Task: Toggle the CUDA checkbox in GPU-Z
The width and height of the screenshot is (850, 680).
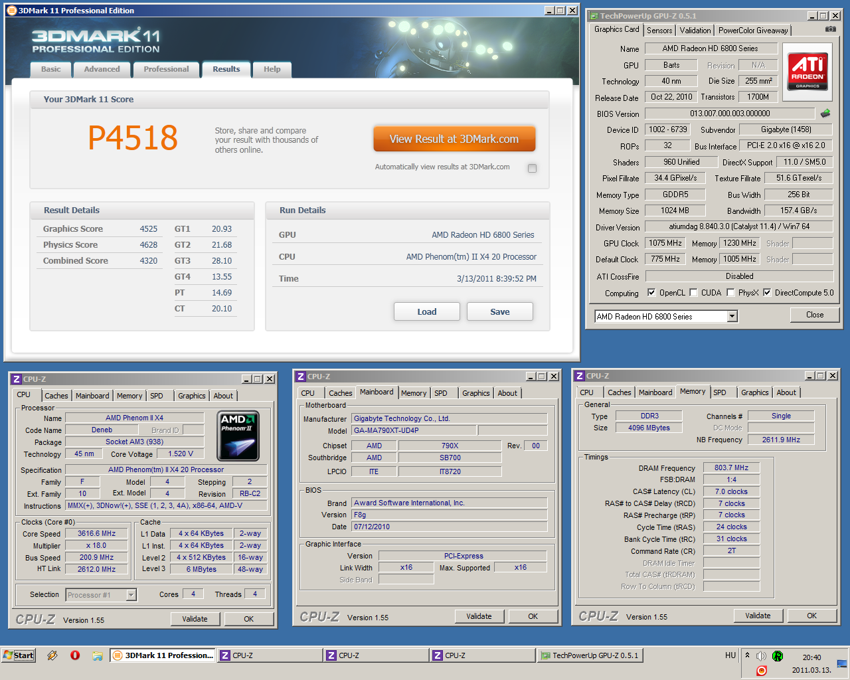Action: 693,292
